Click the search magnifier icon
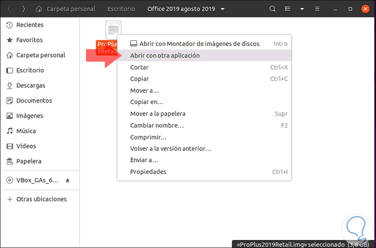This screenshot has height=248, width=376. [x=273, y=9]
